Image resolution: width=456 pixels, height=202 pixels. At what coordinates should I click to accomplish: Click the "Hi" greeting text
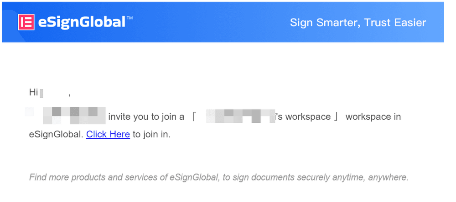[33, 92]
